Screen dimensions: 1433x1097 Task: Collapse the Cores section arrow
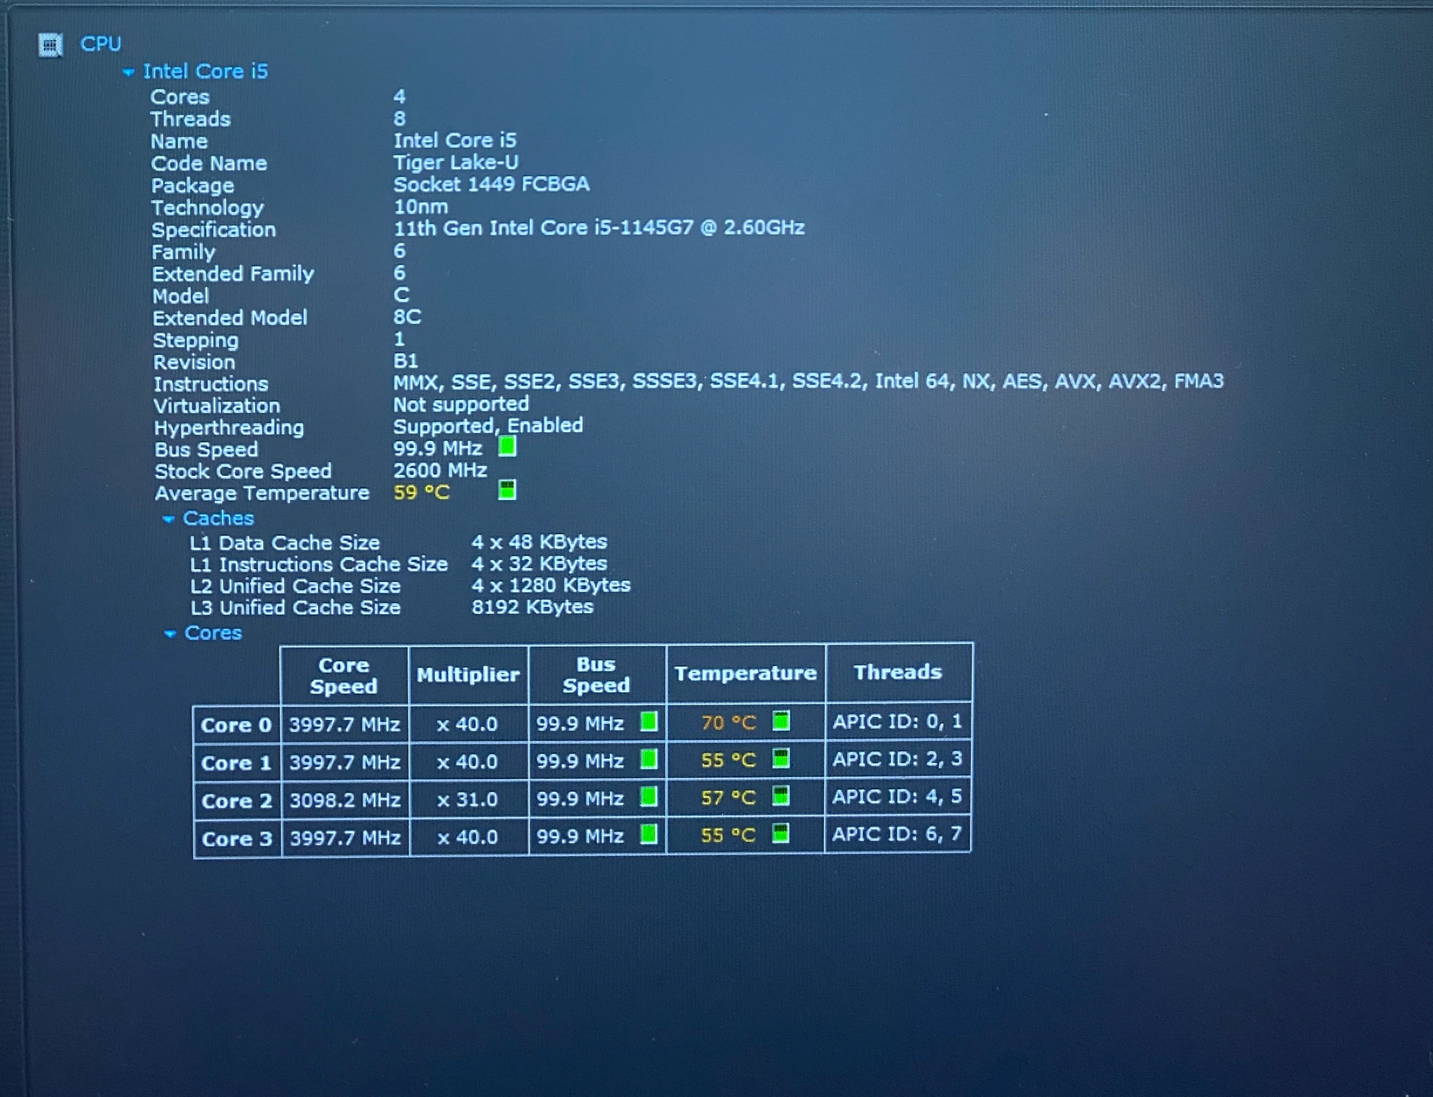point(170,633)
